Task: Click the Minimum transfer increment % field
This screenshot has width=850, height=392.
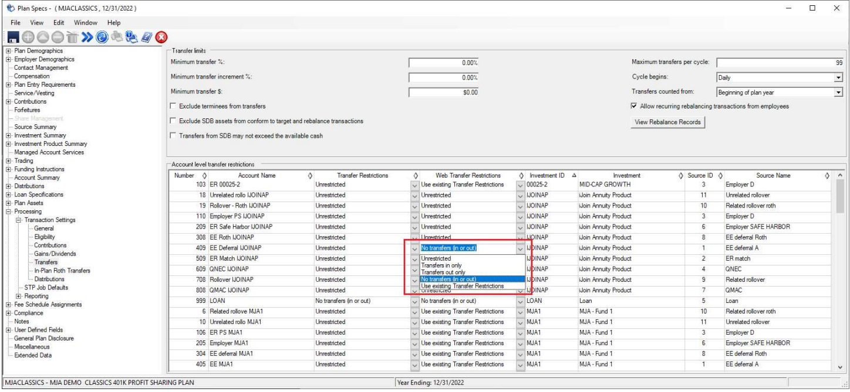Action: point(443,77)
